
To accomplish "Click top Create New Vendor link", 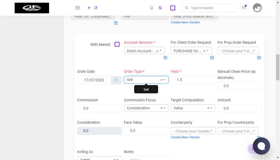I will 185,22.
